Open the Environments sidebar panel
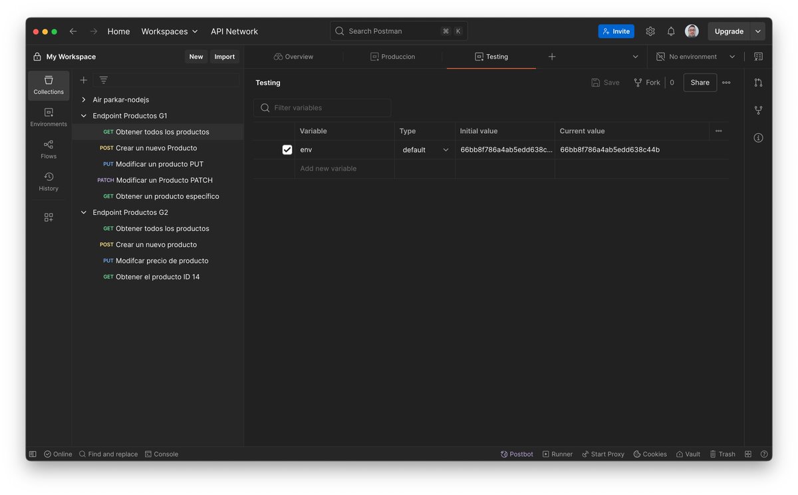 pos(49,117)
